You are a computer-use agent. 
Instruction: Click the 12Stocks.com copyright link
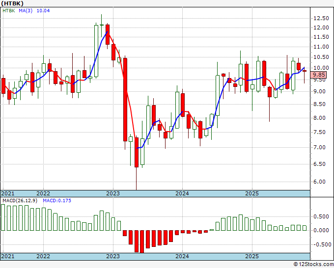(313, 265)
